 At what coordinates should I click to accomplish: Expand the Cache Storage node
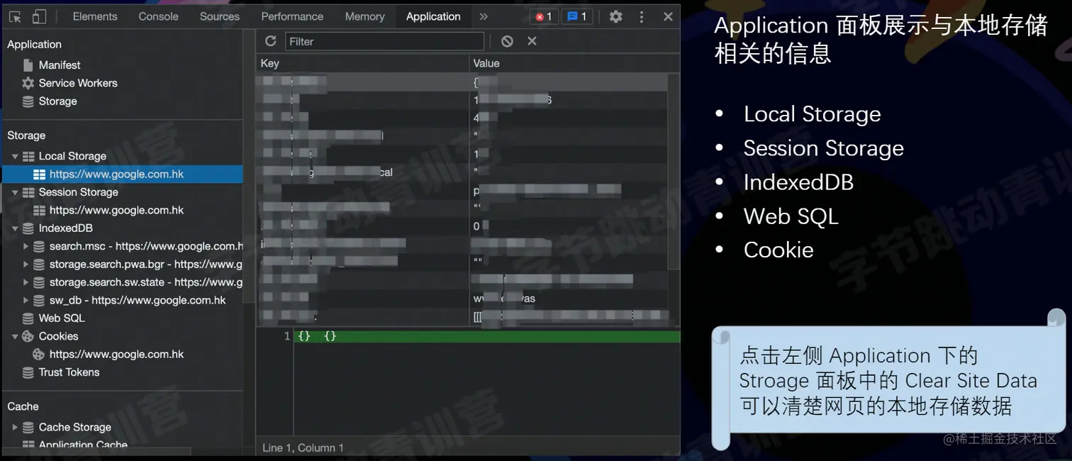pos(15,428)
